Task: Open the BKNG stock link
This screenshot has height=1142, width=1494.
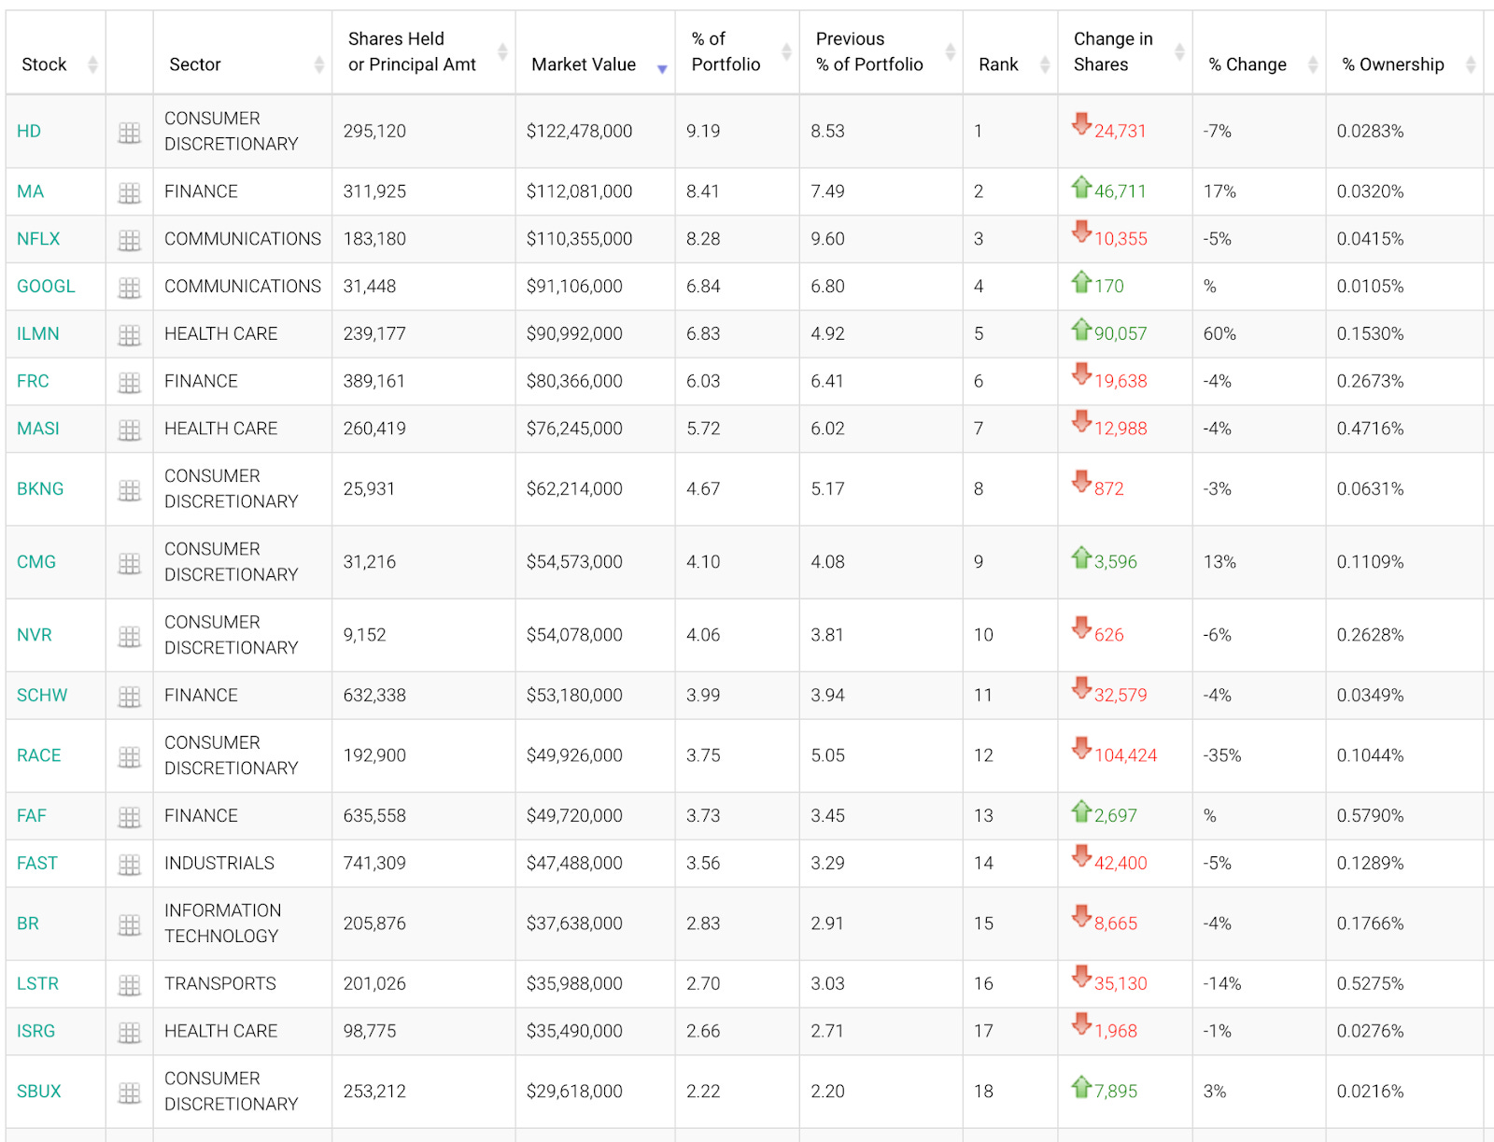Action: coord(40,489)
